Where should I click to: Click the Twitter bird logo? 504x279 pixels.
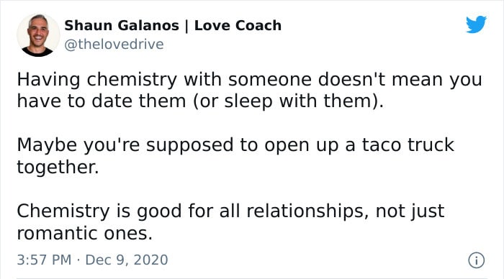pyautogui.click(x=476, y=24)
